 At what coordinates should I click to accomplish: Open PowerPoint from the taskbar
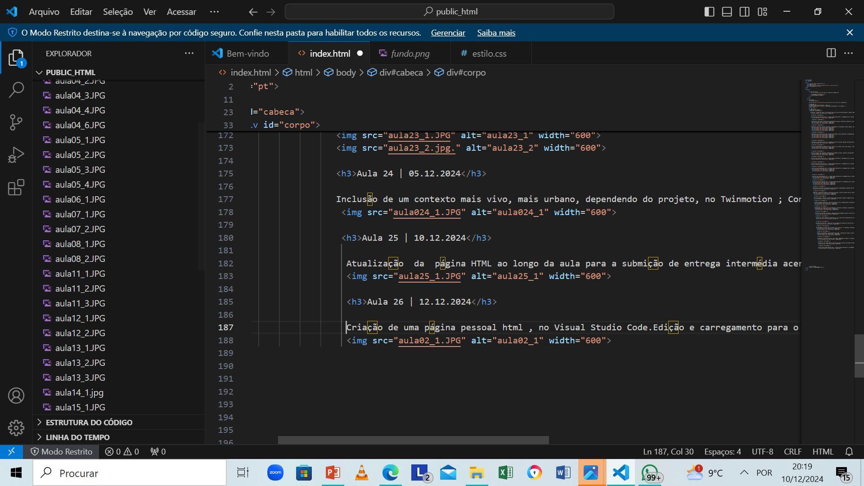click(x=333, y=473)
